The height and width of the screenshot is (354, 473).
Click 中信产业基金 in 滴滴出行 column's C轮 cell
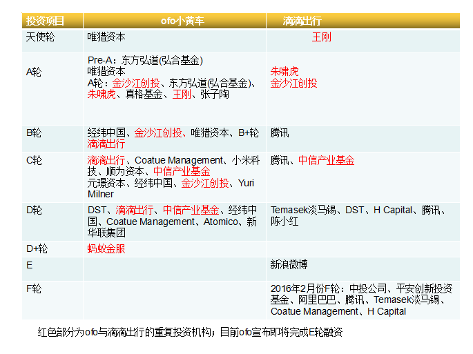tap(327, 160)
